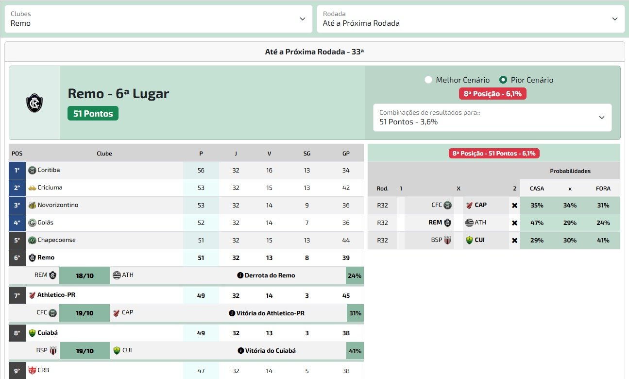This screenshot has width=629, height=379.
Task: Toggle the X result for BSP vs CUI
Action: coord(514,241)
